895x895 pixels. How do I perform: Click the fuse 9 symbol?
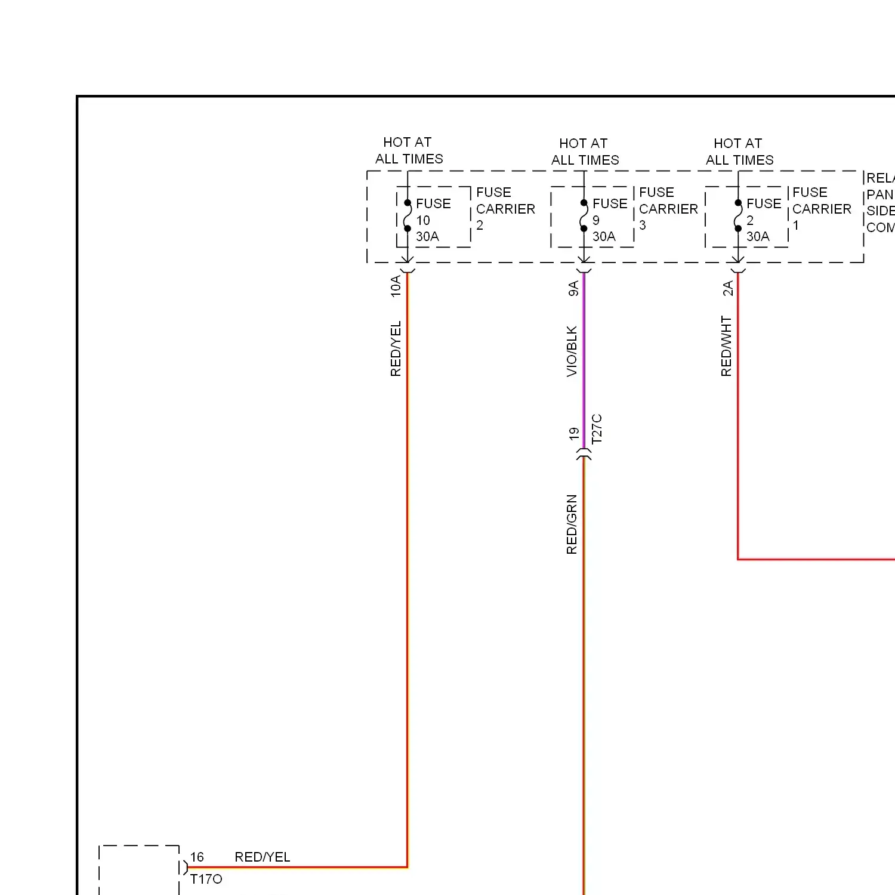pos(584,215)
